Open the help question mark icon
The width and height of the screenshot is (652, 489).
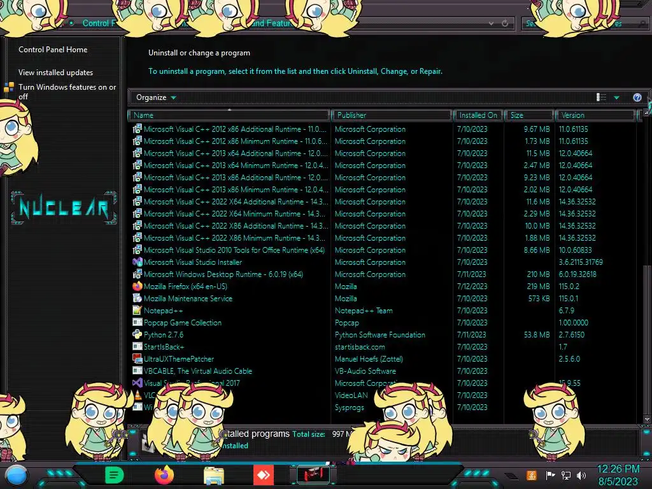point(637,97)
